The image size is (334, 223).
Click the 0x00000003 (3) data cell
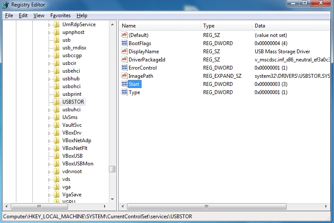pyautogui.click(x=271, y=84)
